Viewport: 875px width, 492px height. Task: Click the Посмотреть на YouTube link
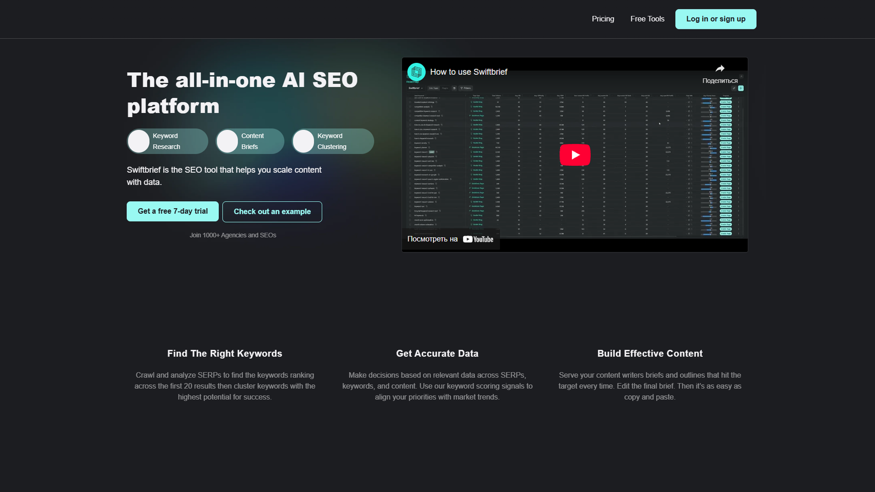click(x=451, y=239)
